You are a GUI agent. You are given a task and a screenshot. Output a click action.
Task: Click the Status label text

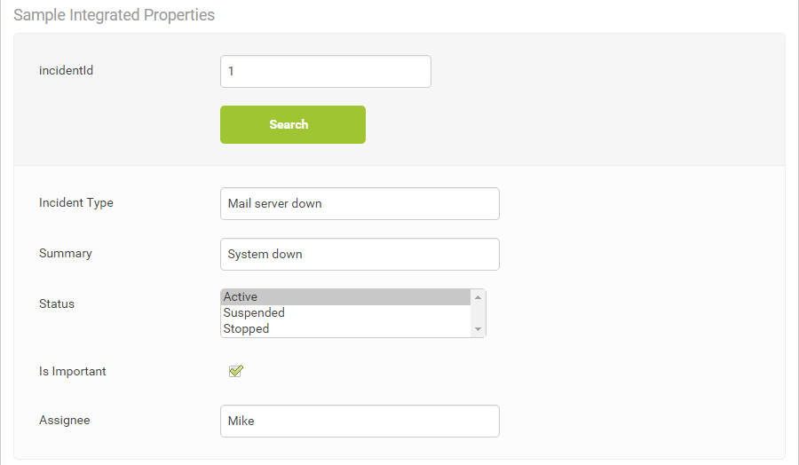57,303
